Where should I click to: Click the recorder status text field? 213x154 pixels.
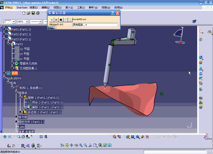tap(95, 25)
